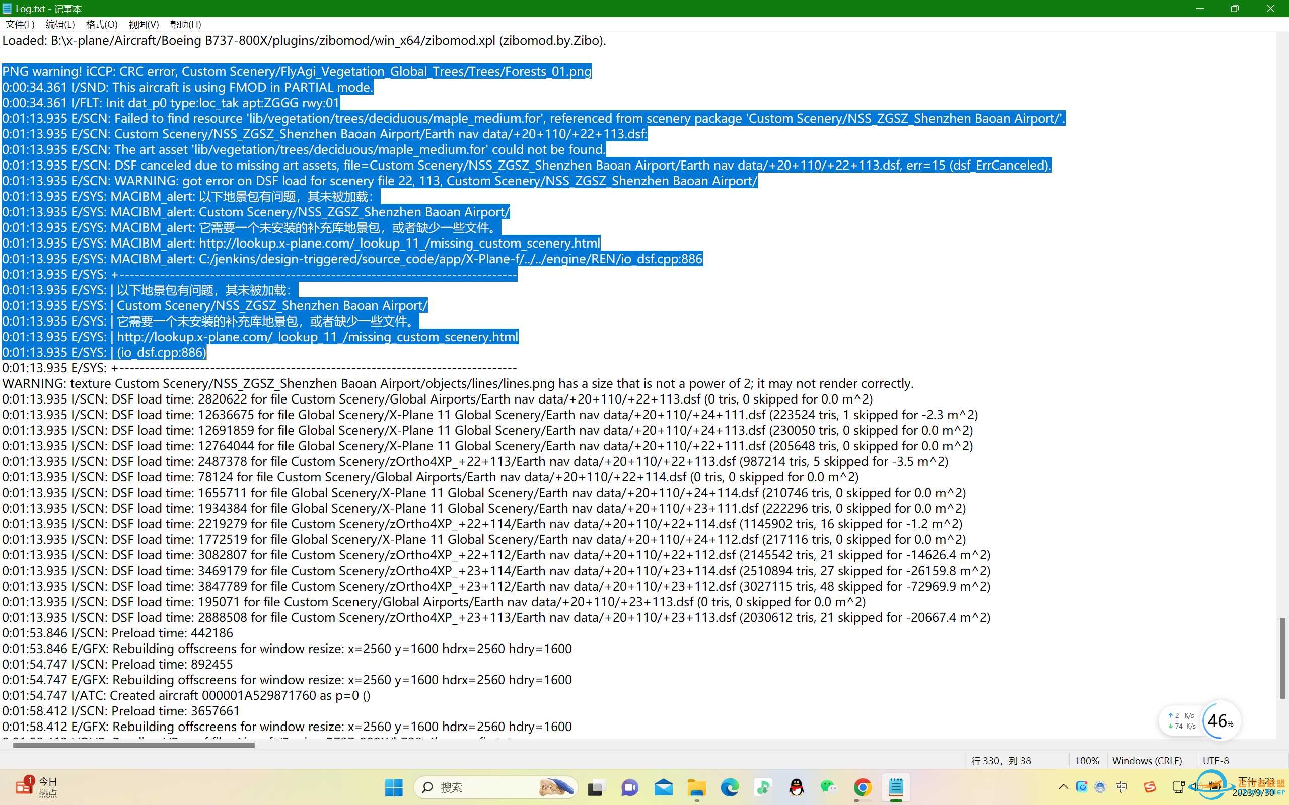Viewport: 1289px width, 805px height.
Task: Click 'Preload time: 892455' line
Action: point(118,664)
